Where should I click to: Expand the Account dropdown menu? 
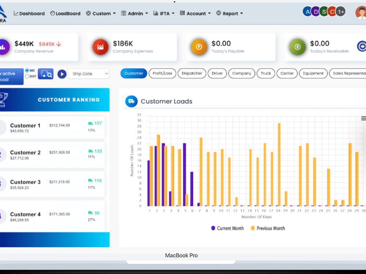pos(195,14)
